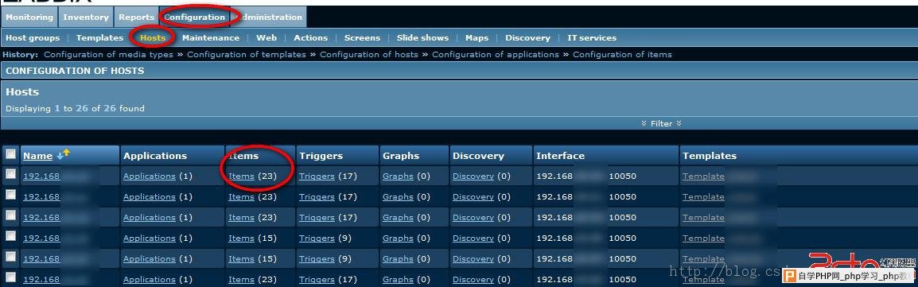Click the sort arrow icon beside Name
Image resolution: width=918 pixels, height=287 pixels.
63,154
